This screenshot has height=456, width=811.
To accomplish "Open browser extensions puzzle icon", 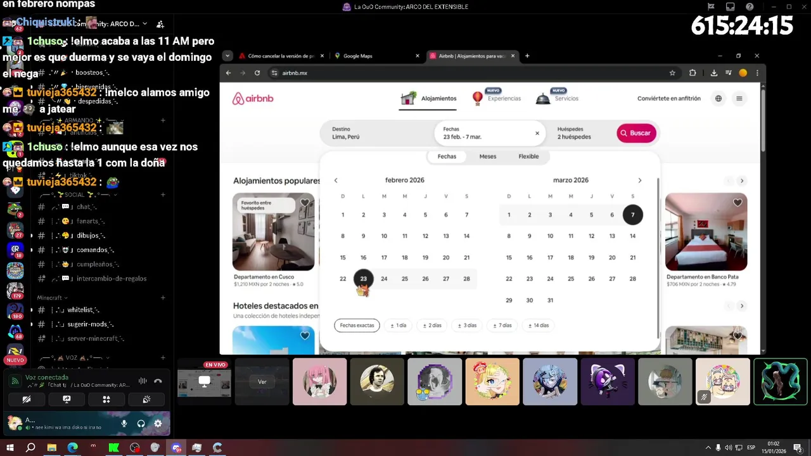I will [x=693, y=73].
